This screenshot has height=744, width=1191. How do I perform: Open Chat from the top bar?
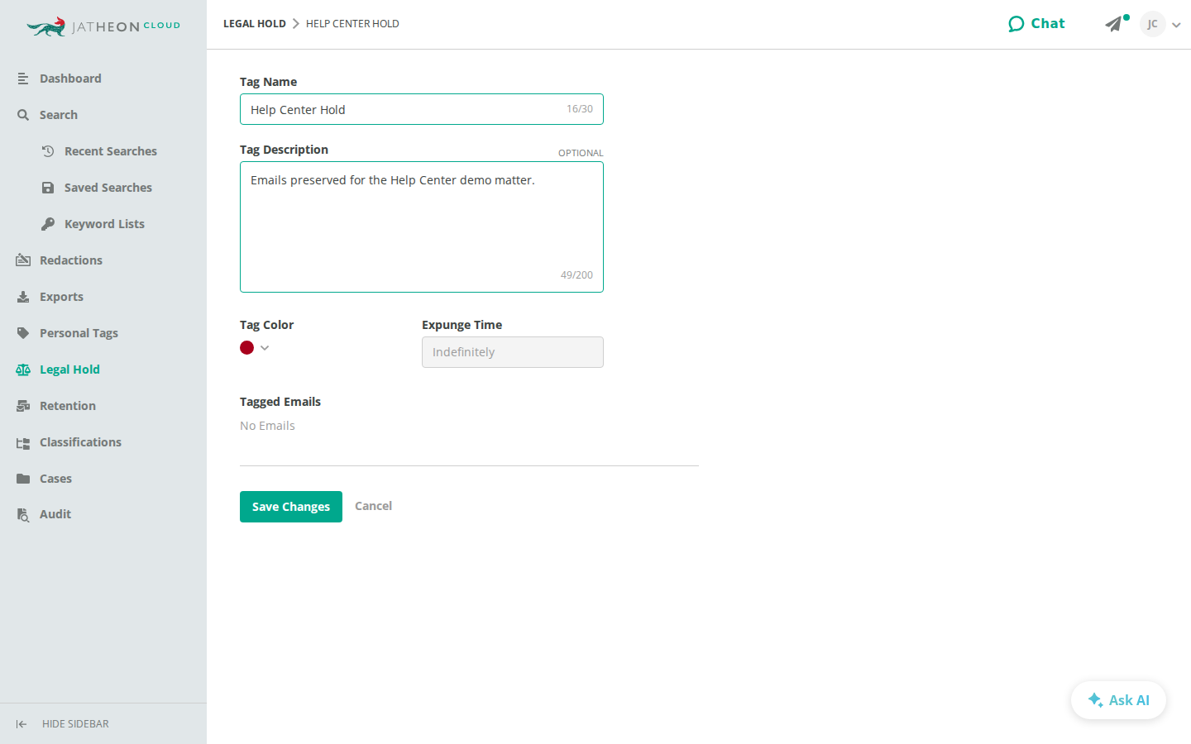1037,24
